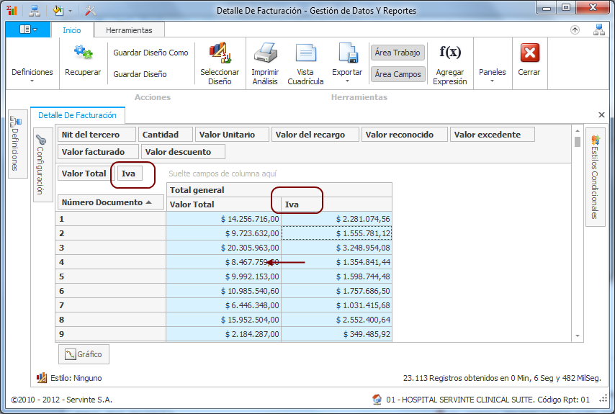
Task: Select the Valor descuento field chip
Action: 183,152
